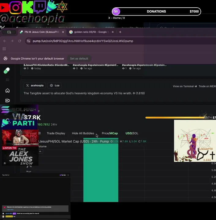Set Chrome as default browser
The width and height of the screenshot is (216, 220).
79,58
